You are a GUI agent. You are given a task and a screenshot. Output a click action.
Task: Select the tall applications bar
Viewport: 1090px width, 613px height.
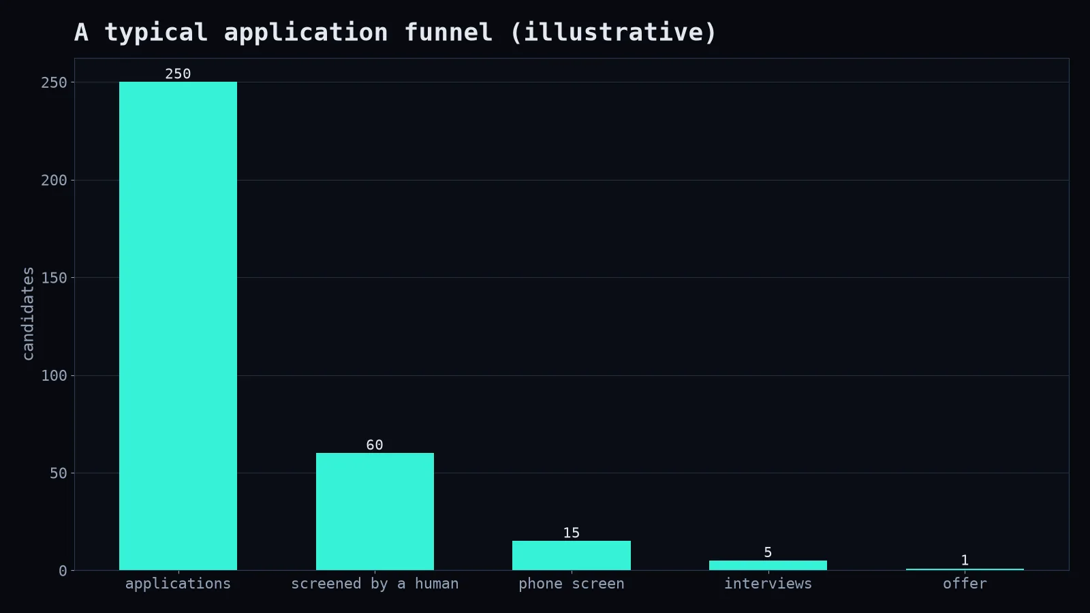pyautogui.click(x=178, y=326)
